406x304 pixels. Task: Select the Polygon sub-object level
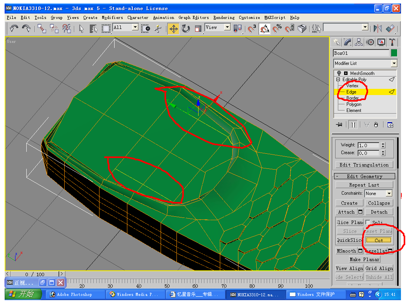(x=354, y=104)
